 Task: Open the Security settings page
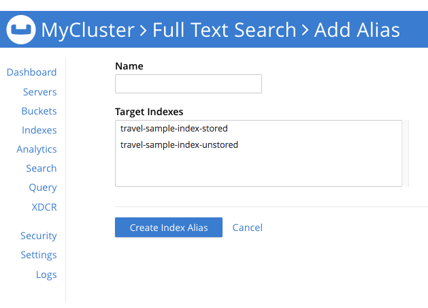[38, 236]
